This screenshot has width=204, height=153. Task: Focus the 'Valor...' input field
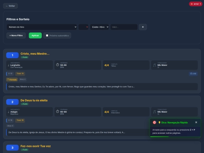point(124,27)
